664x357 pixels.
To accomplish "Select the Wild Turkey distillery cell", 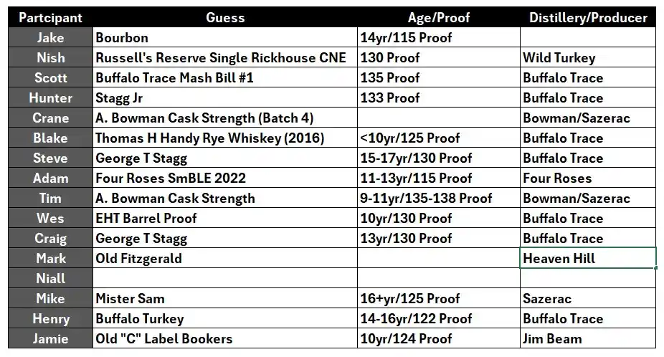I will pos(587,57).
